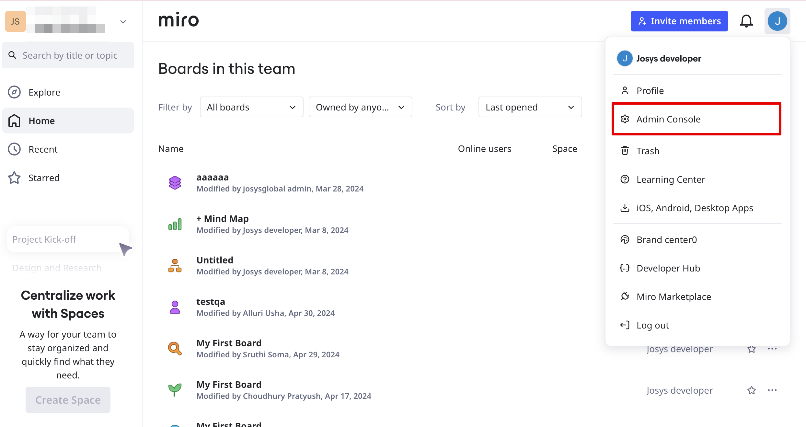Click the Invite members button
The width and height of the screenshot is (806, 427).
coord(679,21)
